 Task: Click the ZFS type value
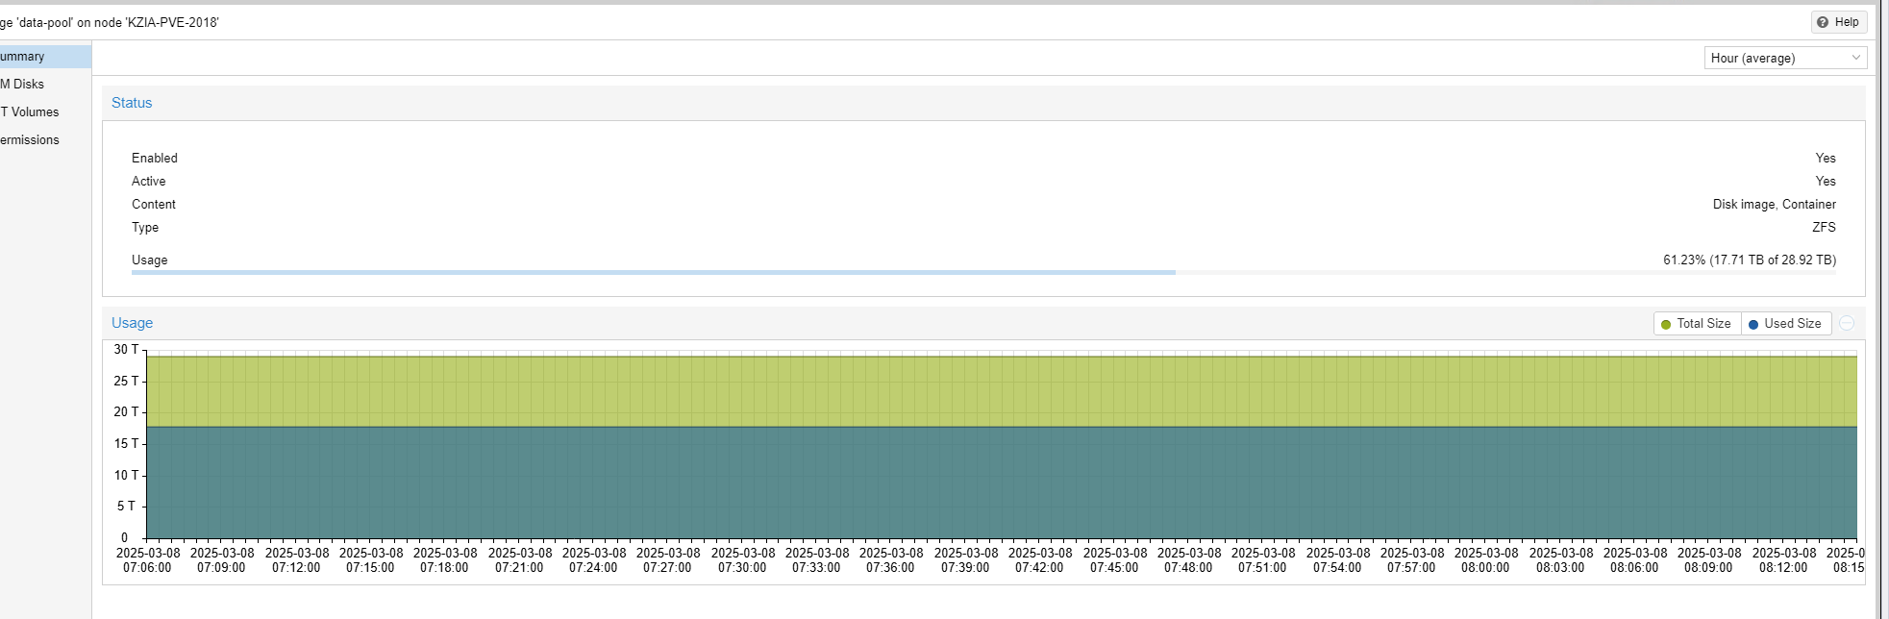(1824, 228)
